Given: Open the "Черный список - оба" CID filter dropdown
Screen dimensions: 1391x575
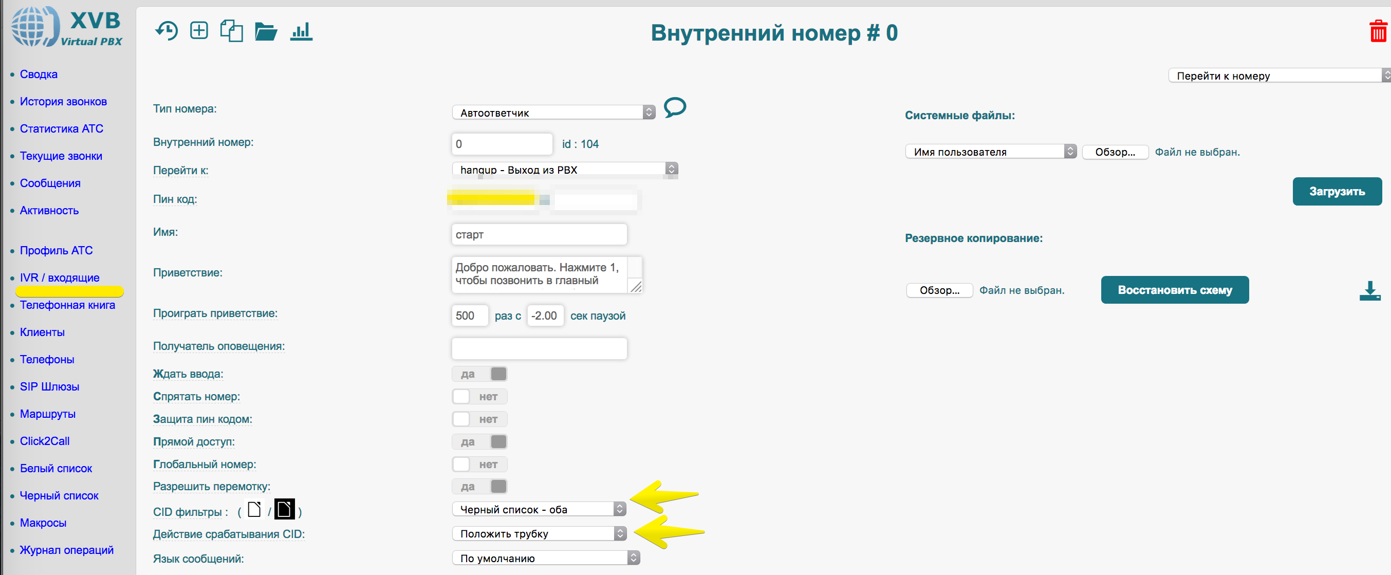Looking at the screenshot, I should [539, 509].
